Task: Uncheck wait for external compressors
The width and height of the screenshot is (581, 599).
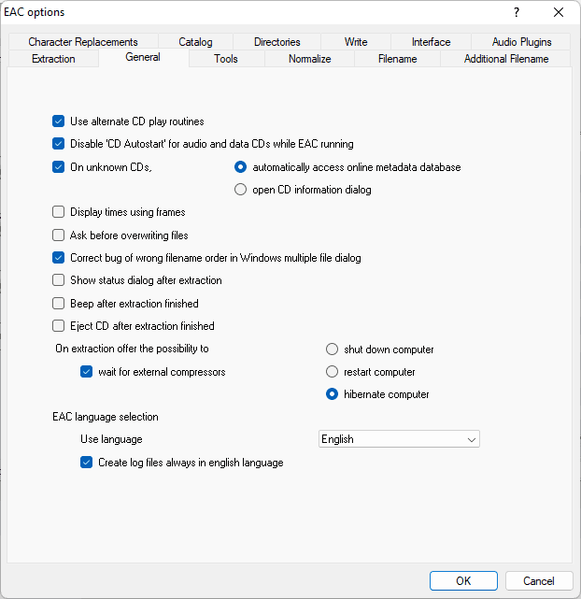Action: point(87,372)
